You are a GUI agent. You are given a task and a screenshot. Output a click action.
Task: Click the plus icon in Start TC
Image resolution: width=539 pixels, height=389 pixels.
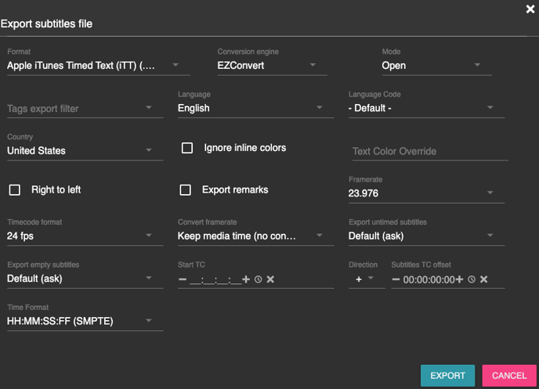click(246, 279)
